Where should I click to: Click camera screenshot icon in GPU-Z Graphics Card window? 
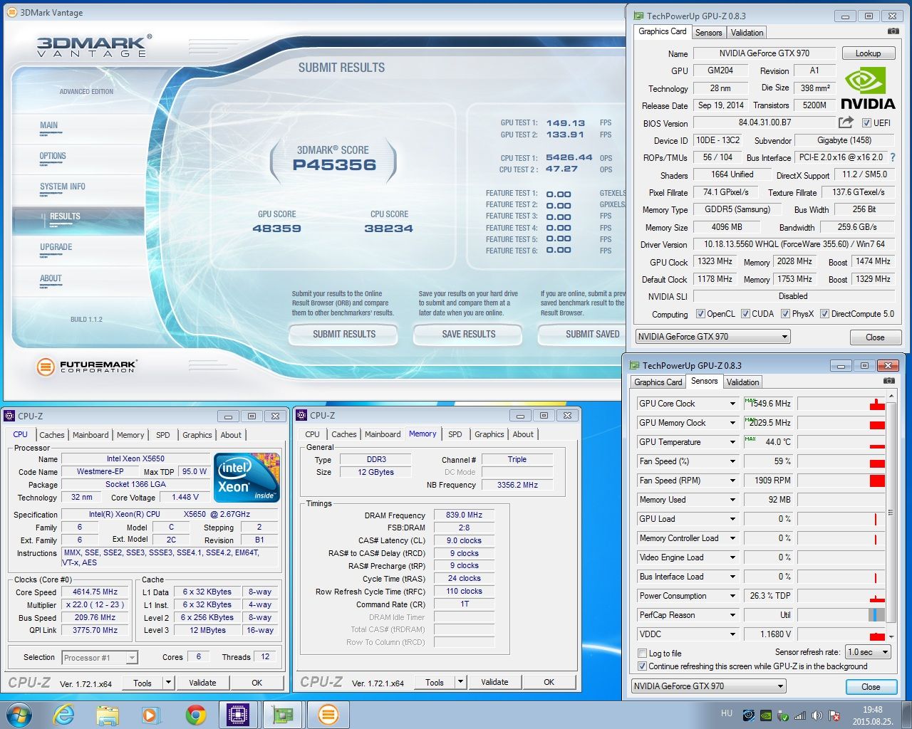pos(893,31)
